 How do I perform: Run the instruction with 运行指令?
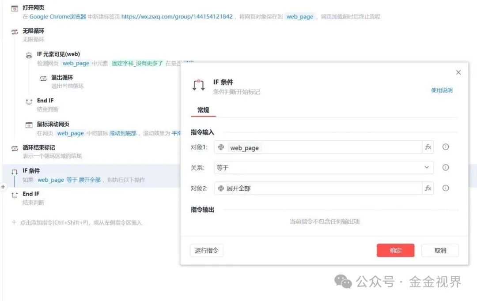(x=206, y=250)
